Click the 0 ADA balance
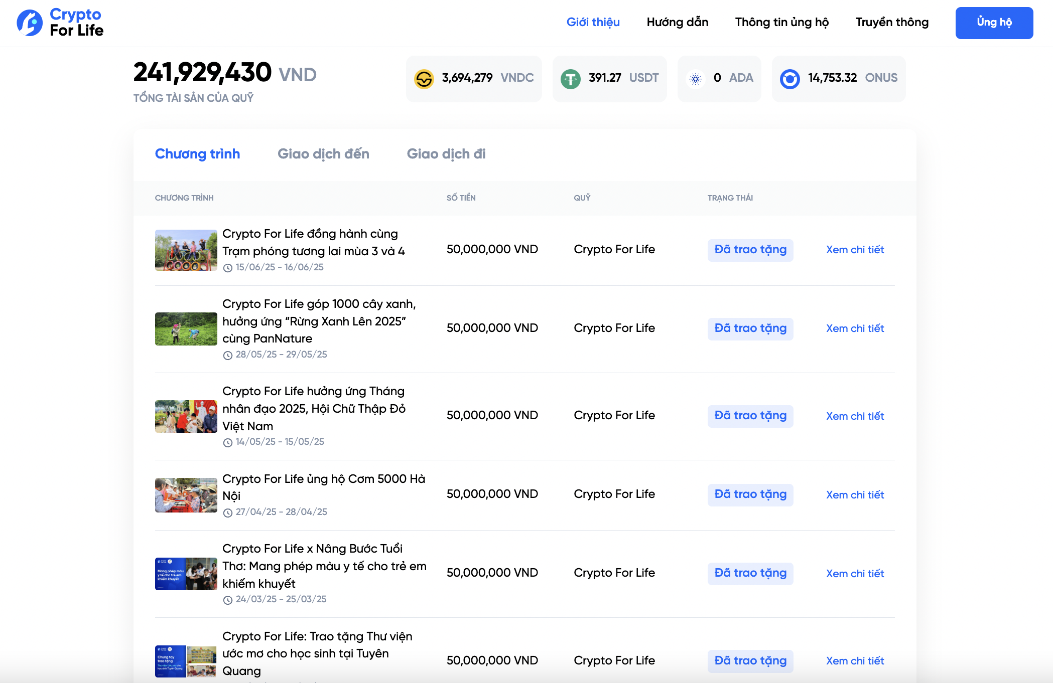The image size is (1053, 683). 733,78
